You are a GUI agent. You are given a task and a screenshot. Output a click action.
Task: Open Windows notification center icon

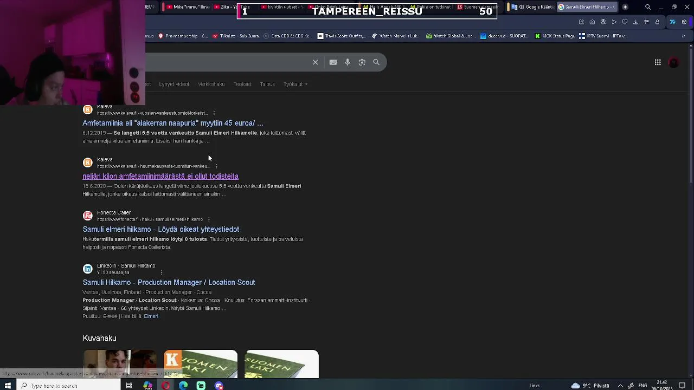click(x=682, y=386)
